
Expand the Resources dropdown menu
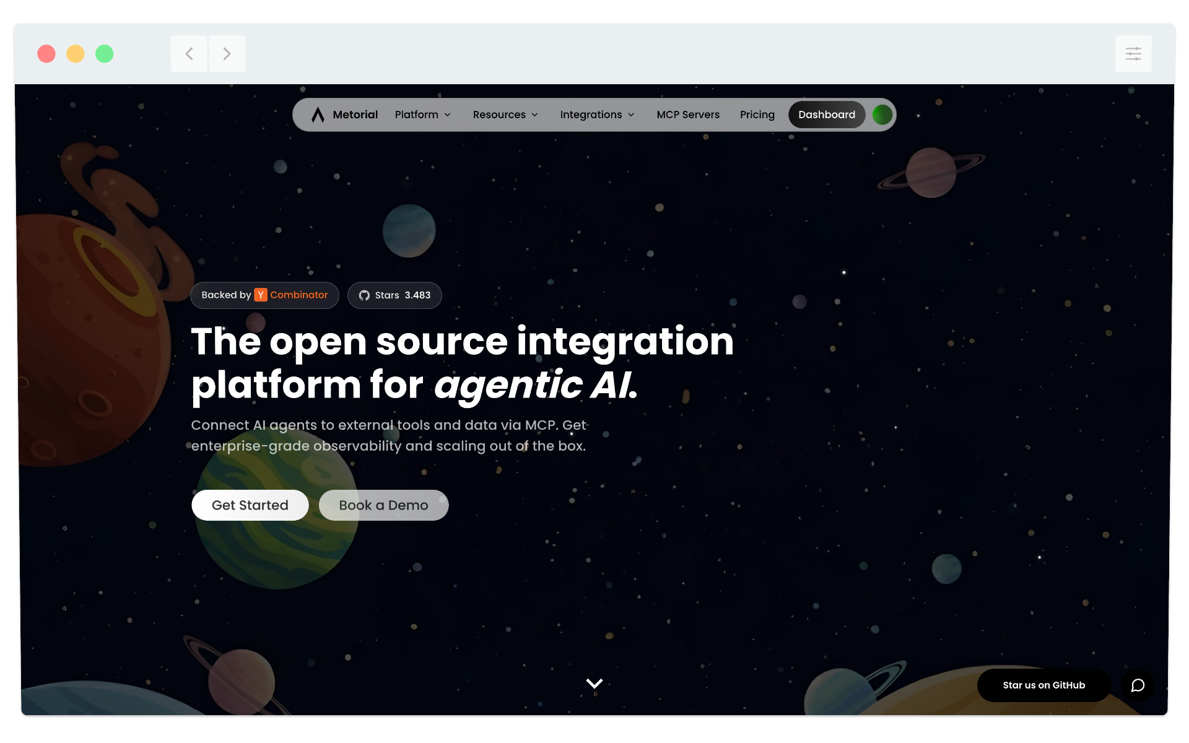pos(505,115)
